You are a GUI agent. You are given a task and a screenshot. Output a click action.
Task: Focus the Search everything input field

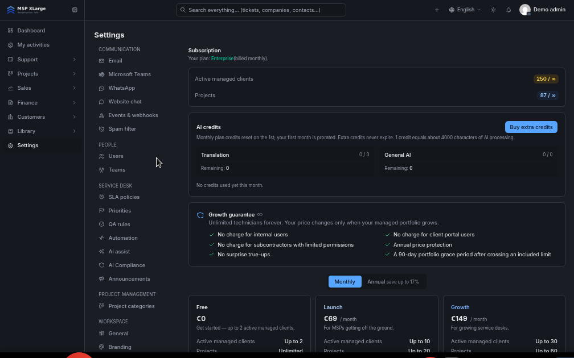coord(261,10)
